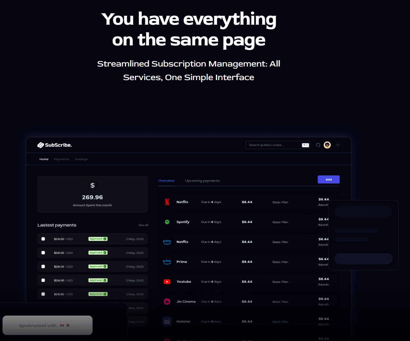
Task: Tick the third payment row checkbox
Action: tap(43, 267)
